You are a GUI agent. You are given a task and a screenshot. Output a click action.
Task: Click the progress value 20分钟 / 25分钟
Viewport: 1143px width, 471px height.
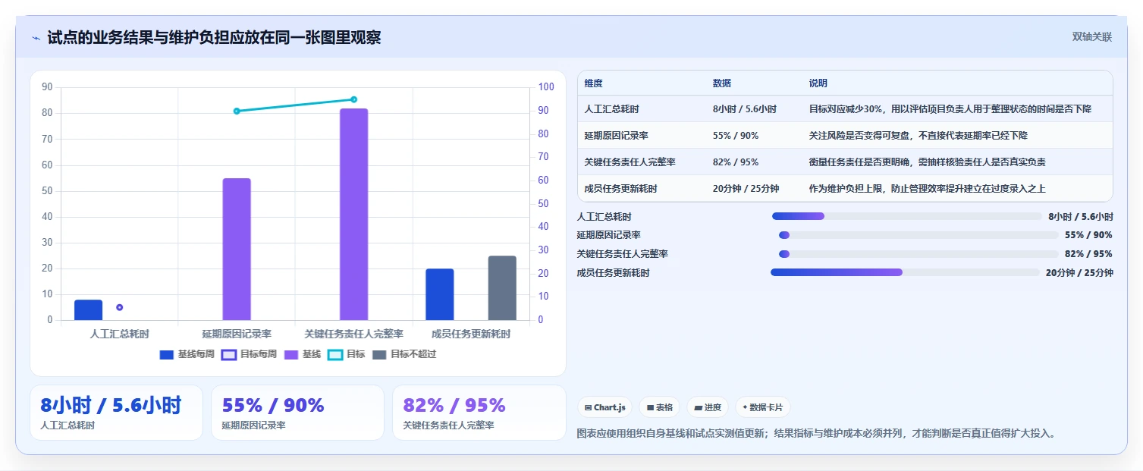(1079, 273)
